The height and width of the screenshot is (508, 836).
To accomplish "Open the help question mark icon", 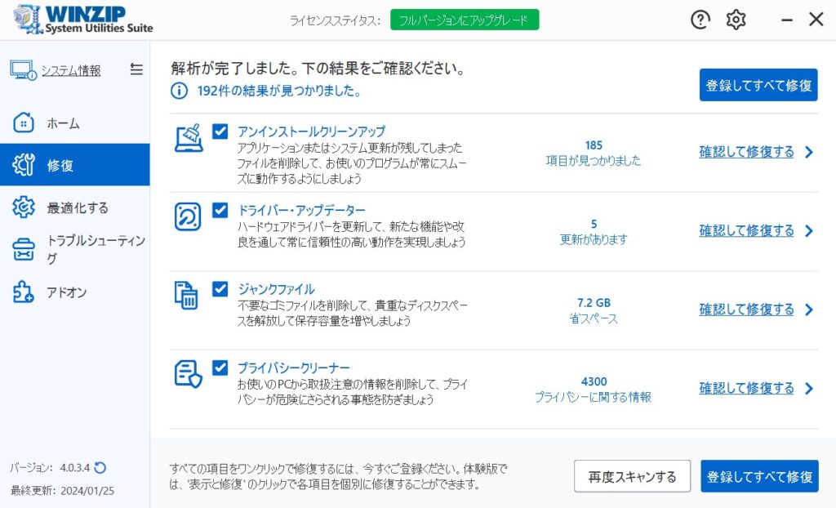I will coord(700,20).
